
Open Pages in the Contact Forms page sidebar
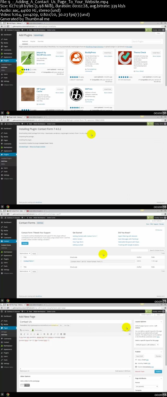[6, 234]
